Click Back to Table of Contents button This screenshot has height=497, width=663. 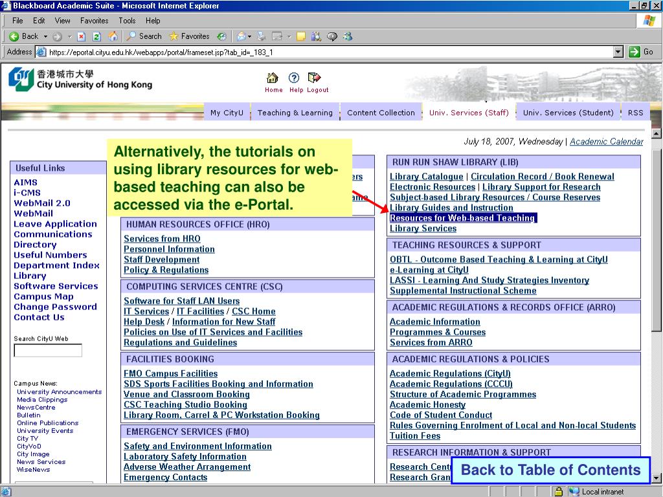click(x=550, y=470)
